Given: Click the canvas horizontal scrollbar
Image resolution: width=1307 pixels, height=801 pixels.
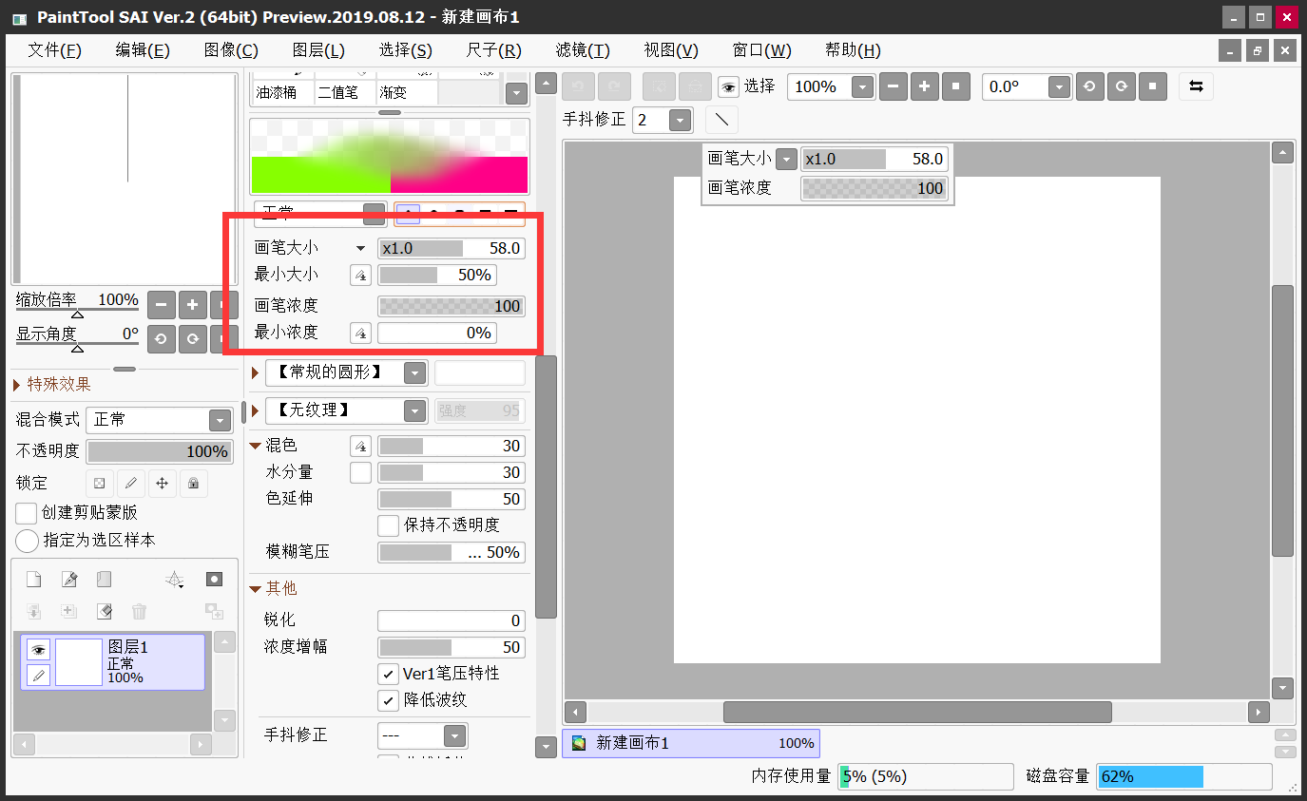Looking at the screenshot, I should [x=917, y=712].
